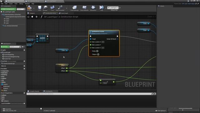The height and width of the screenshot is (113, 200).
Task: Compile the blueprint with the Compile icon
Action: (x=29, y=8)
